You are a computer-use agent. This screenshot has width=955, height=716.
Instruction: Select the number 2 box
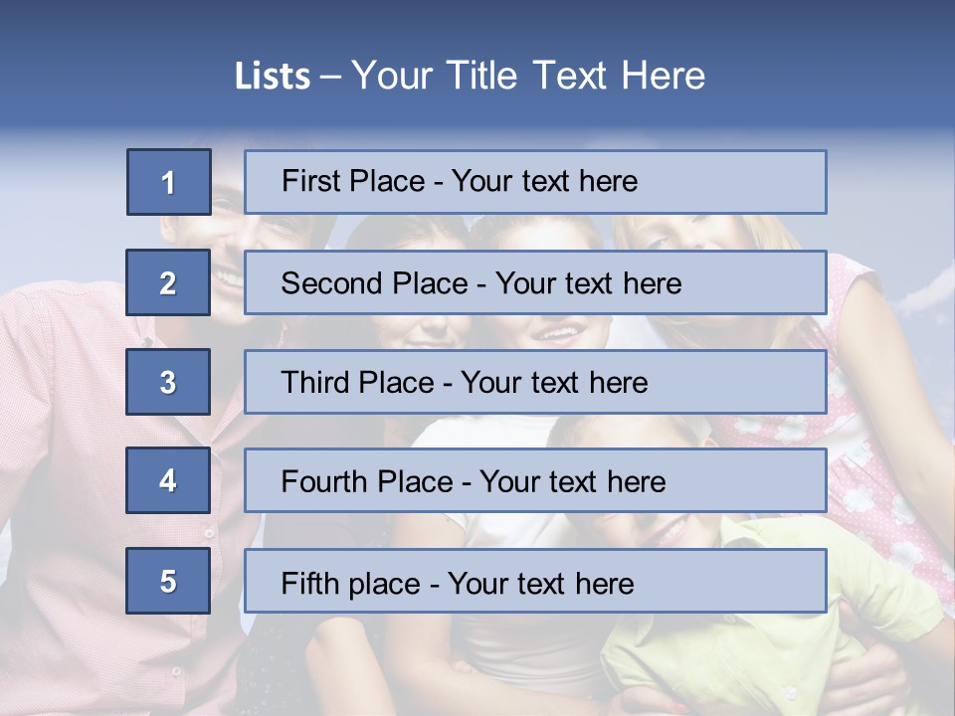(168, 282)
